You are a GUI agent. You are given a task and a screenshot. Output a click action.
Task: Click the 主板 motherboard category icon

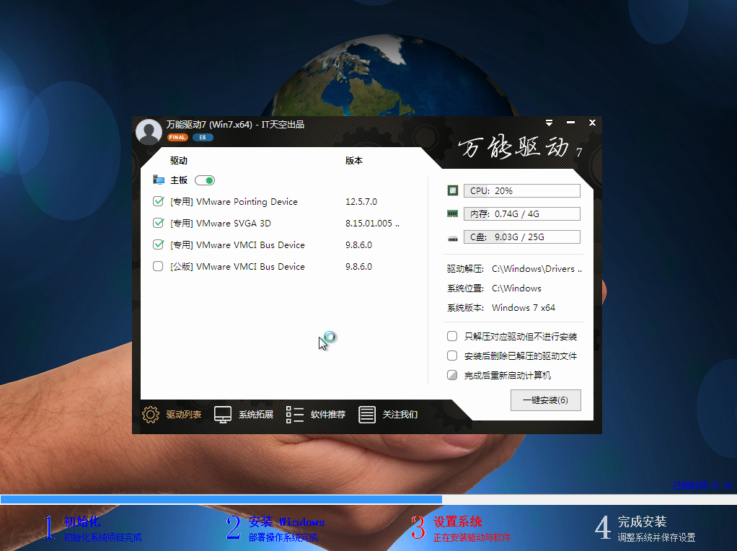coord(159,180)
